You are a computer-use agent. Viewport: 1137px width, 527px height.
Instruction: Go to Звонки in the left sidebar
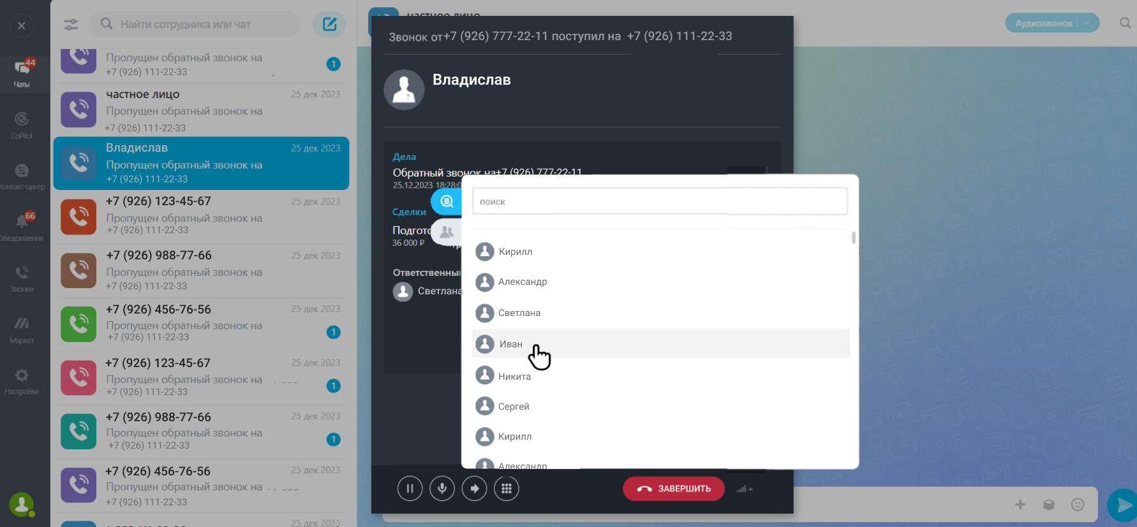[22, 277]
